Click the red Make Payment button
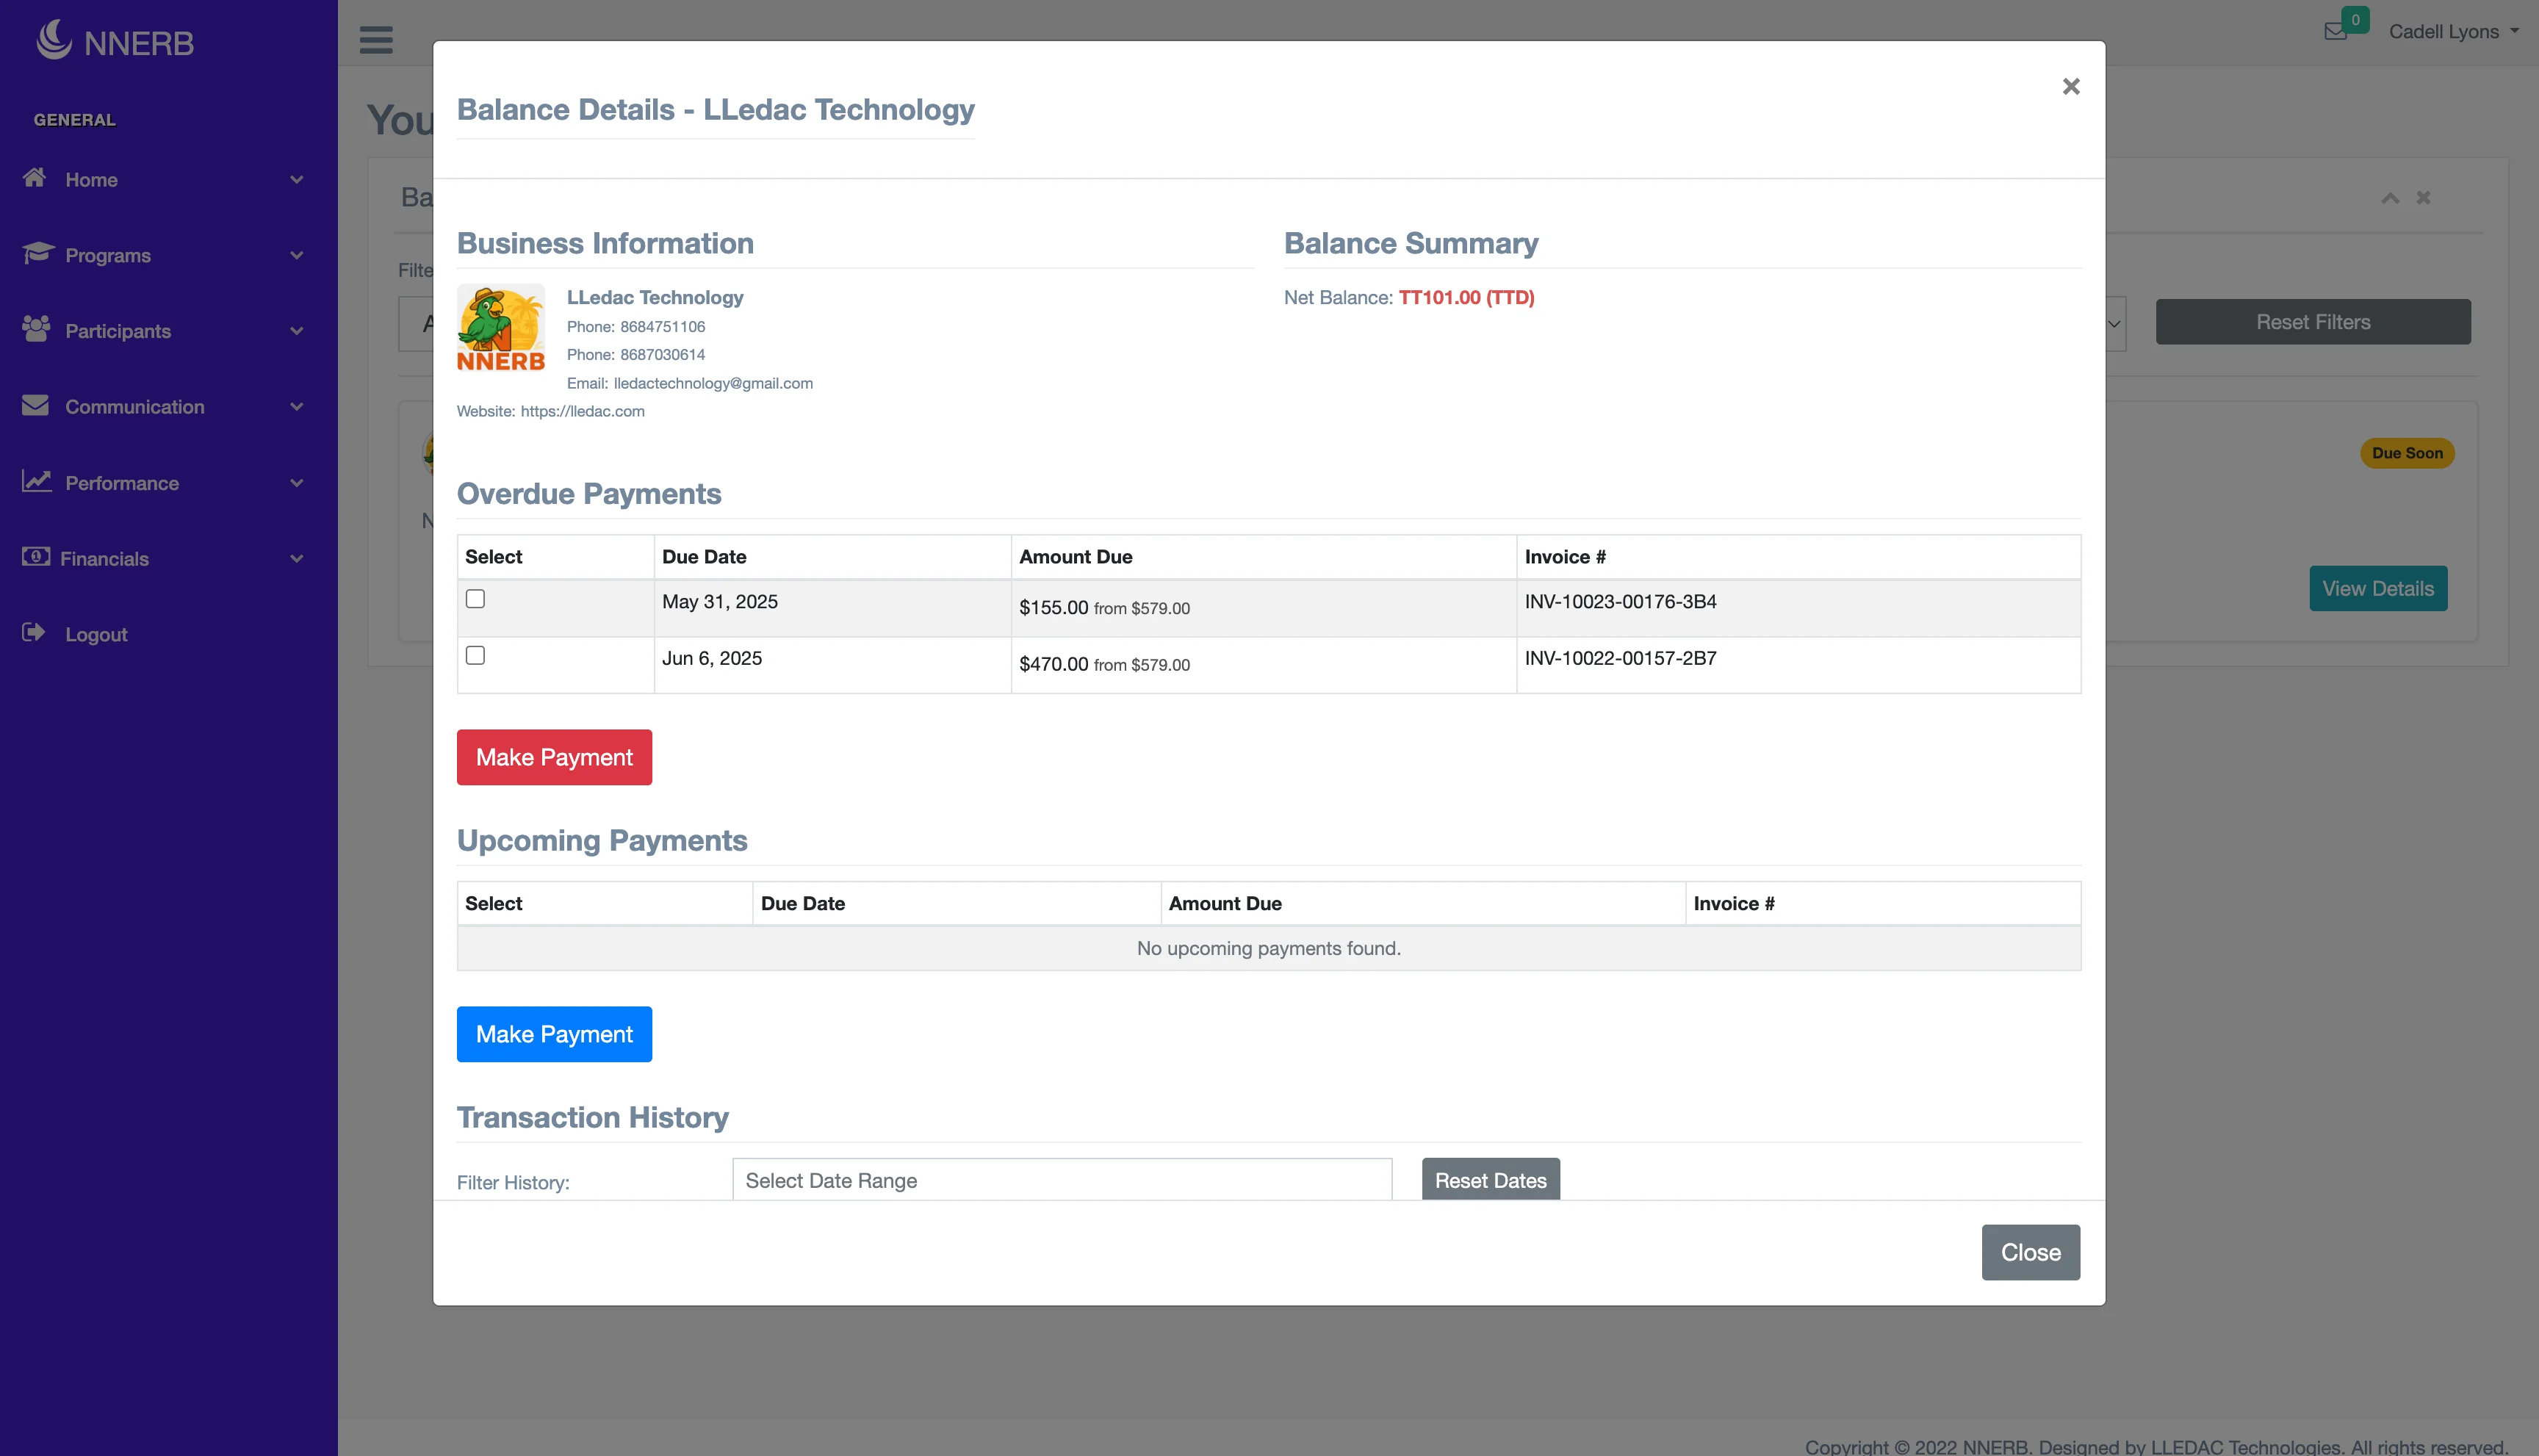This screenshot has height=1456, width=2539. tap(554, 757)
